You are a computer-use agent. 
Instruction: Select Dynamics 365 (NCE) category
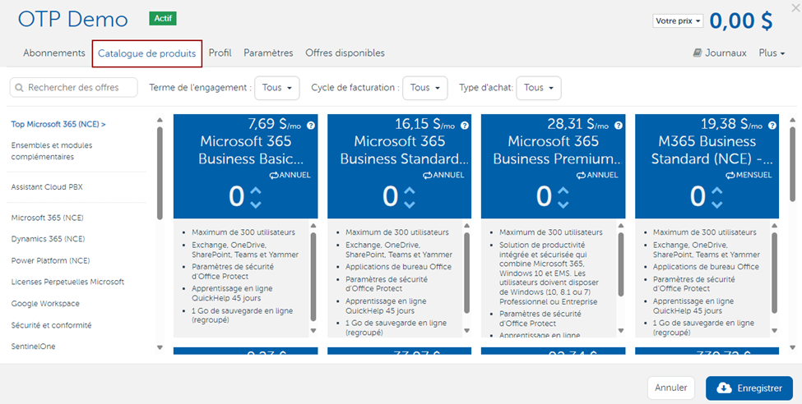click(x=48, y=239)
